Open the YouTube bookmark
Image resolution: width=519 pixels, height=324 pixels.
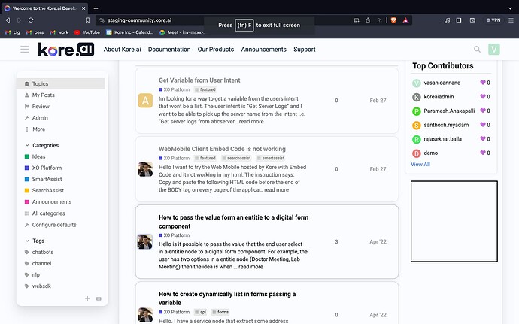(x=87, y=32)
